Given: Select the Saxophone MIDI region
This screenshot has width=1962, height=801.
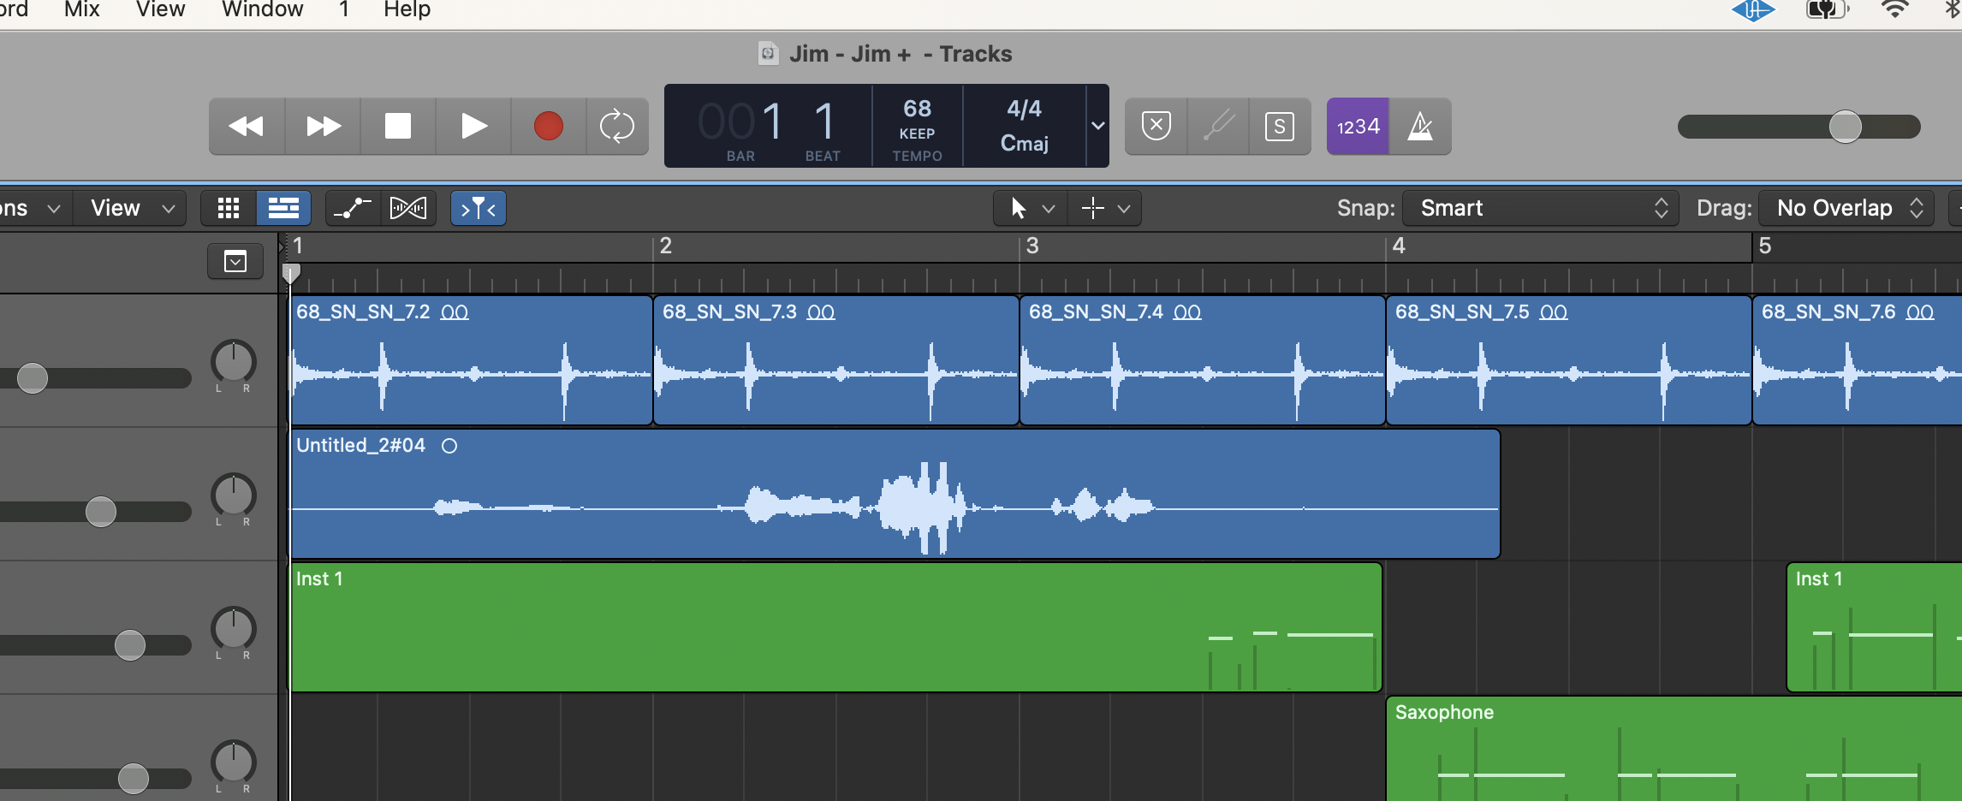Looking at the screenshot, I should 1674,749.
